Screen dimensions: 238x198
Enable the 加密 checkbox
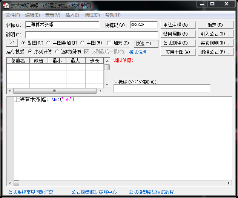point(109,43)
